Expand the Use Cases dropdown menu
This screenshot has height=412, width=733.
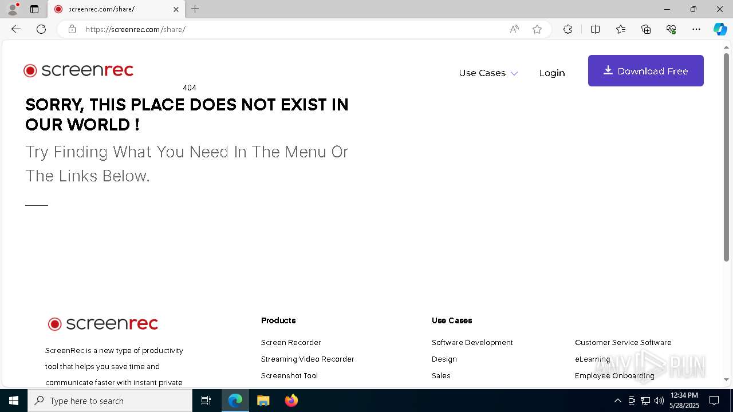coord(488,73)
